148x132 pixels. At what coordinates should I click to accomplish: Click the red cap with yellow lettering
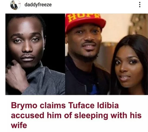tap(85, 22)
